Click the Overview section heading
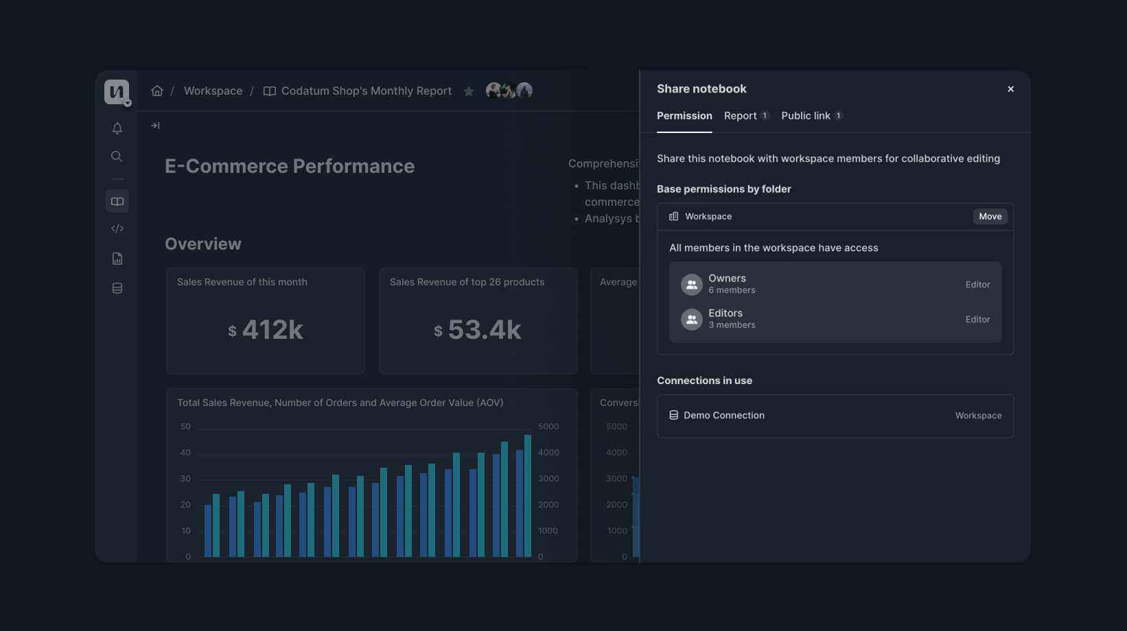The height and width of the screenshot is (631, 1127). [203, 243]
